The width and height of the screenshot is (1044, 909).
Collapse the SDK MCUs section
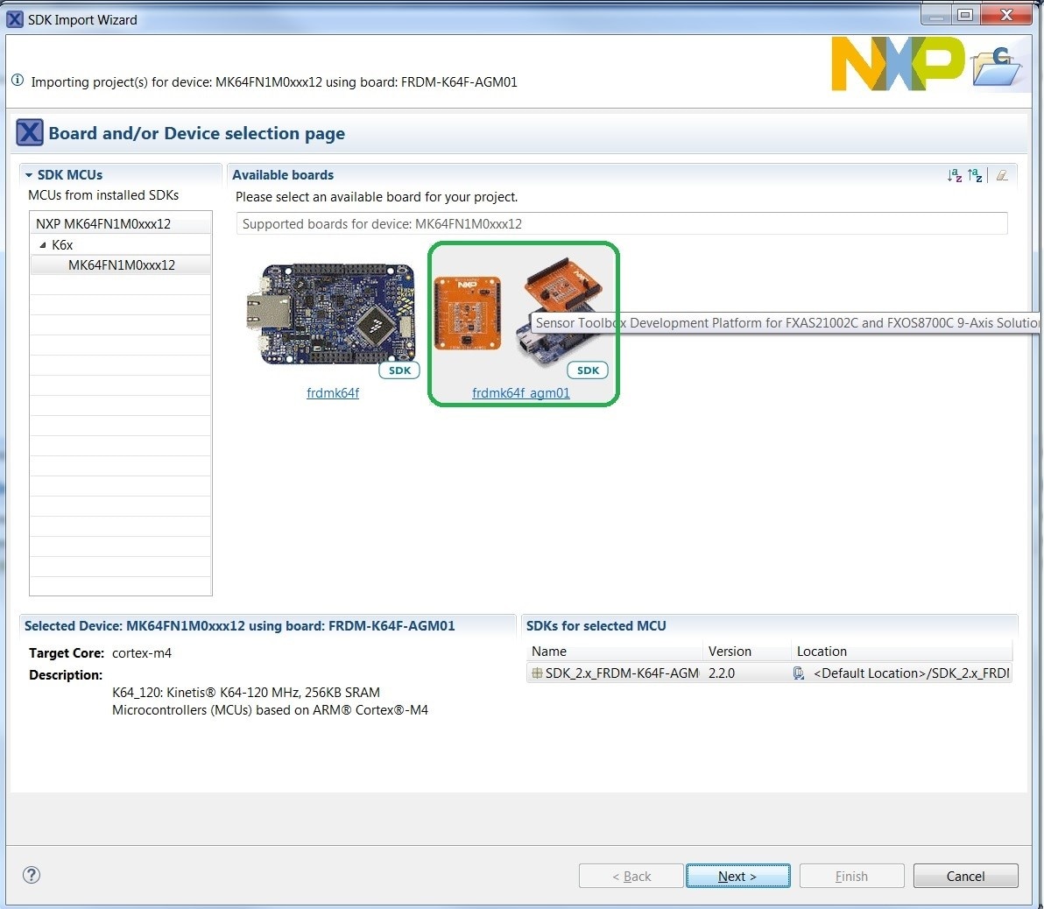[29, 175]
